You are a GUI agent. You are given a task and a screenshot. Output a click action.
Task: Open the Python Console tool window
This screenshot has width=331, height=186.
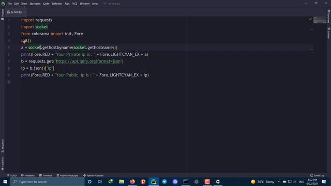point(93,176)
